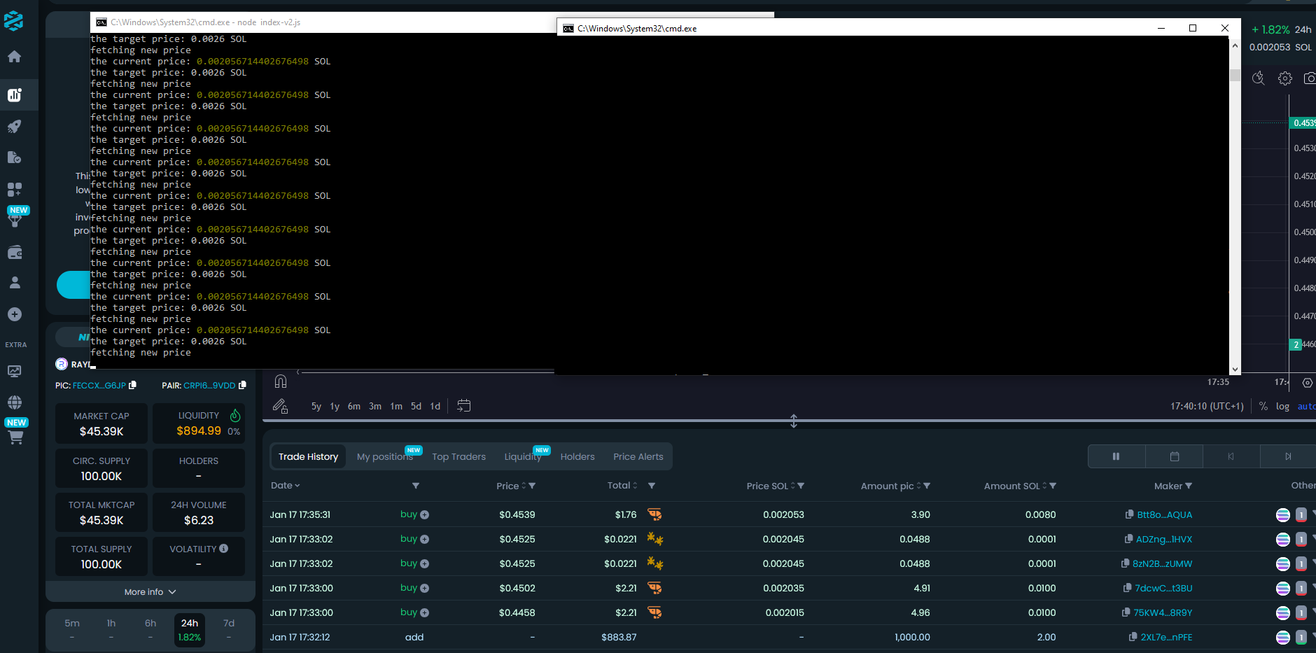Open the DEXTools logo in the sidebar
Viewport: 1316px width, 653px height.
point(14,20)
